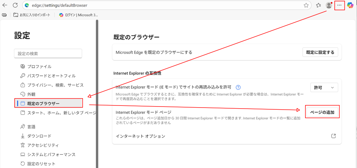This screenshot has height=168, width=357.
Task: Click the help question mark beside IE mode
Action: [238, 87]
